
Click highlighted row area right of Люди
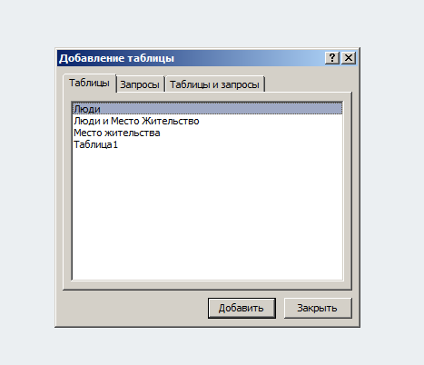(221, 109)
